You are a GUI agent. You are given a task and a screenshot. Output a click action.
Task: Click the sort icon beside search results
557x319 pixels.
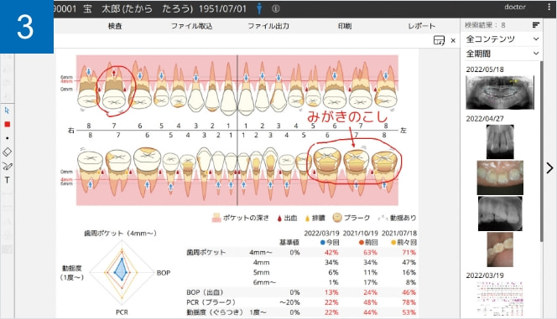click(x=536, y=25)
